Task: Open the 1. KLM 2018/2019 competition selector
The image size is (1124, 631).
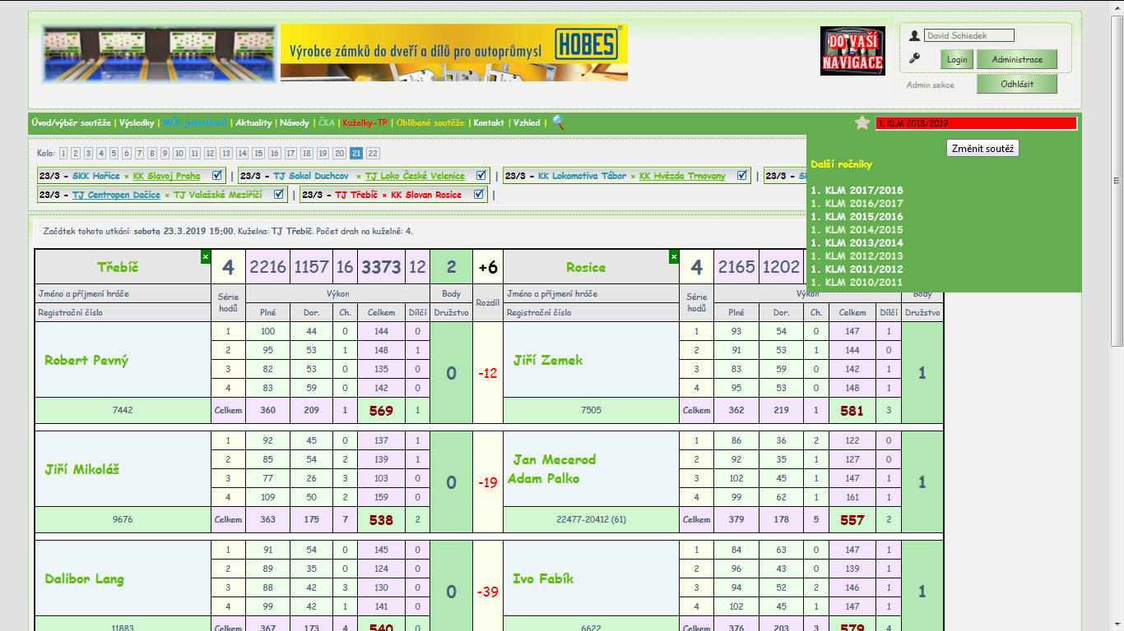Action: [x=975, y=123]
